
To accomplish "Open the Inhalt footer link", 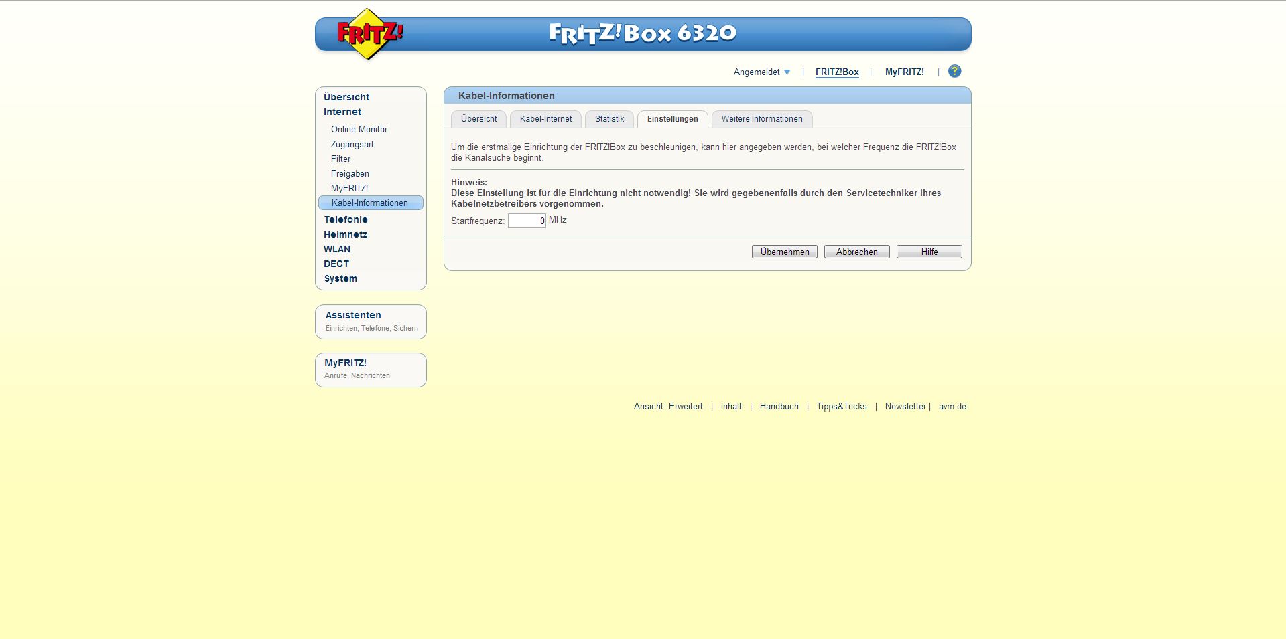I will coord(731,407).
